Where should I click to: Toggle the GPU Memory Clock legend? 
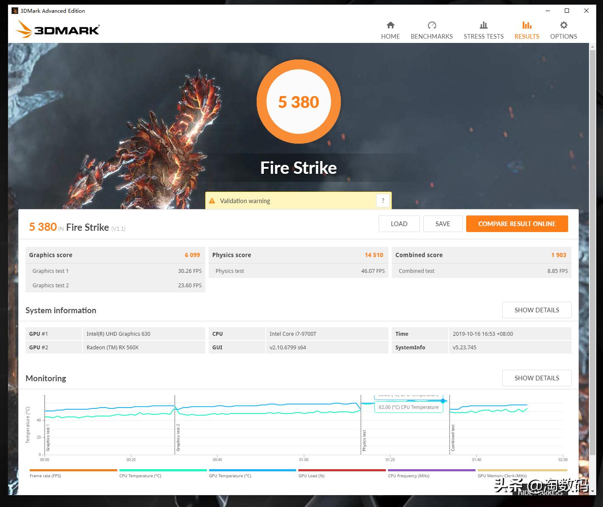click(x=522, y=473)
